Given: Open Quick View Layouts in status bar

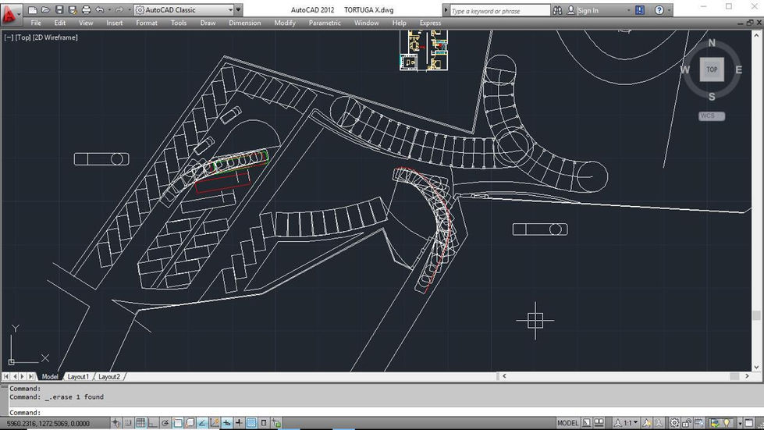Looking at the screenshot, I should 587,423.
